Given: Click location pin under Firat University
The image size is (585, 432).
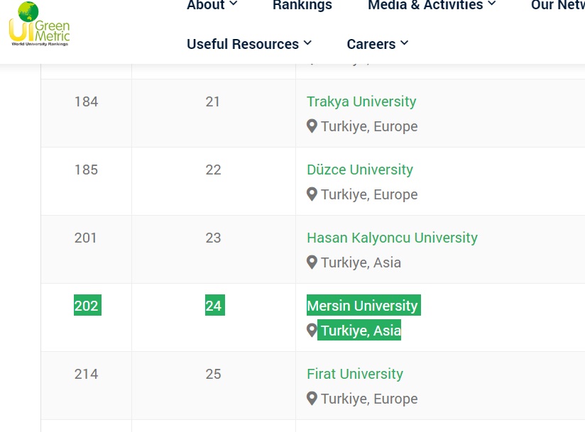Looking at the screenshot, I should [x=312, y=399].
